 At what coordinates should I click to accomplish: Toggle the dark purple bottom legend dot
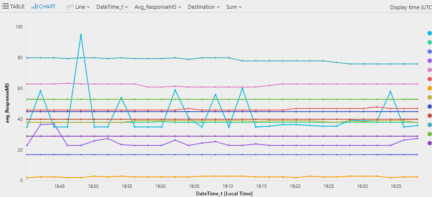(430, 143)
